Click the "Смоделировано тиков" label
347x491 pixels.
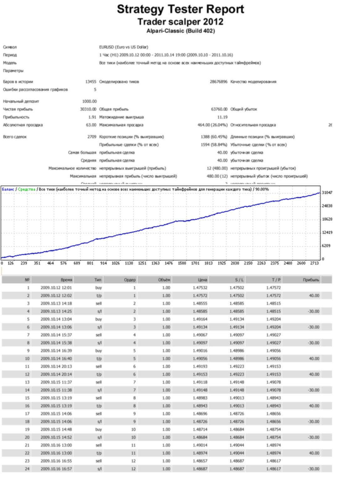click(x=119, y=82)
